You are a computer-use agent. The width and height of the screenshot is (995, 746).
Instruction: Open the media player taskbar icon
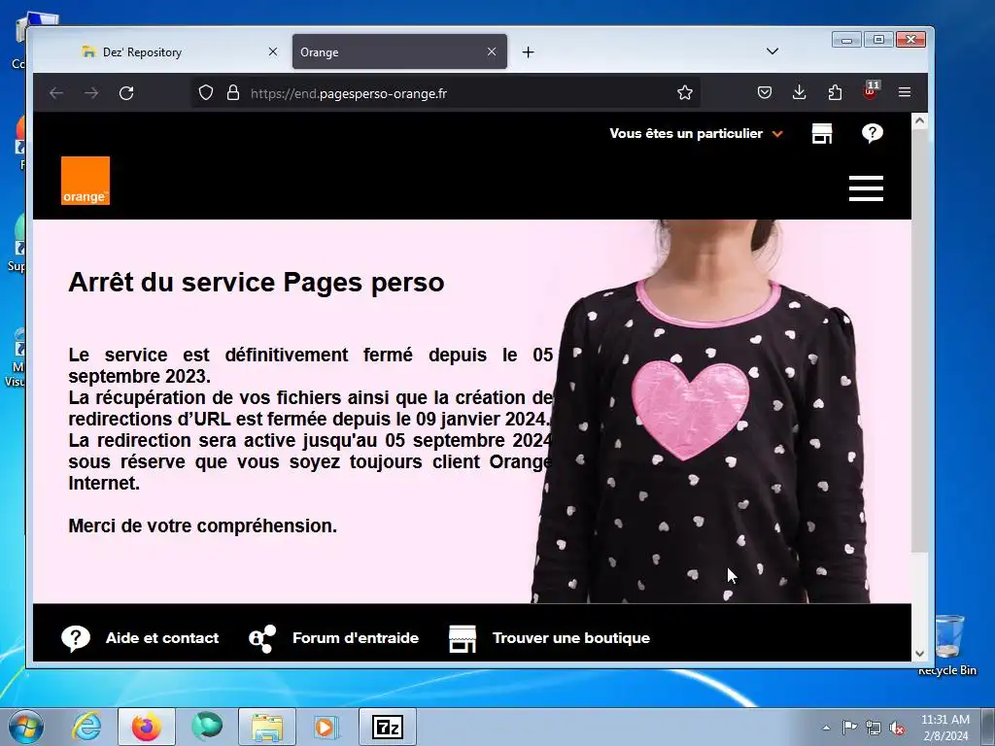pyautogui.click(x=327, y=727)
